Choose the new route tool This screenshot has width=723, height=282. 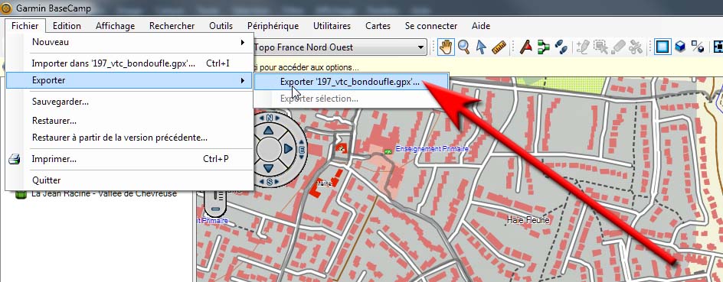(544, 47)
